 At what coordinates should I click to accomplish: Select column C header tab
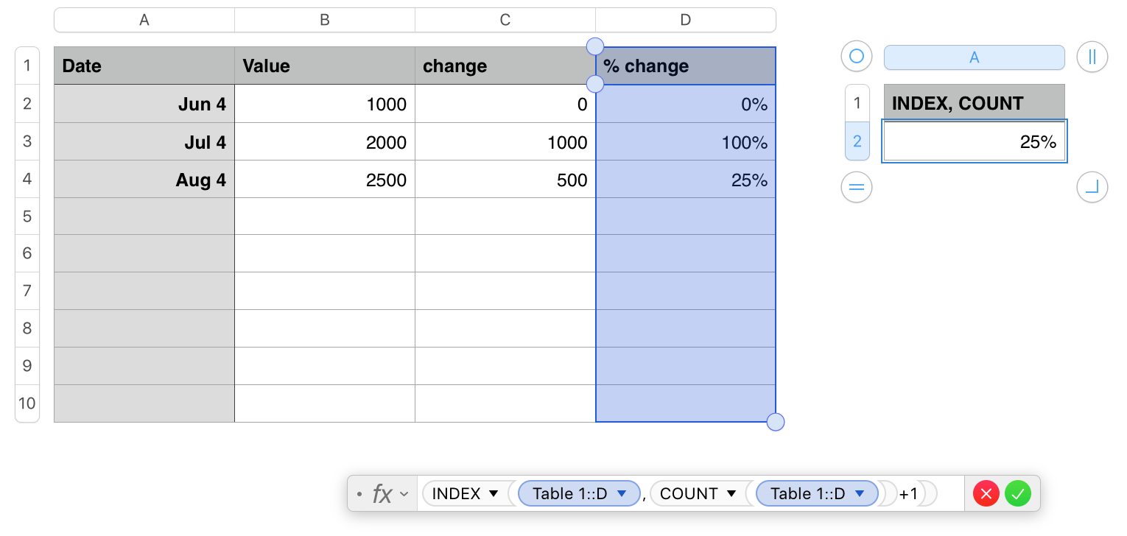click(505, 20)
